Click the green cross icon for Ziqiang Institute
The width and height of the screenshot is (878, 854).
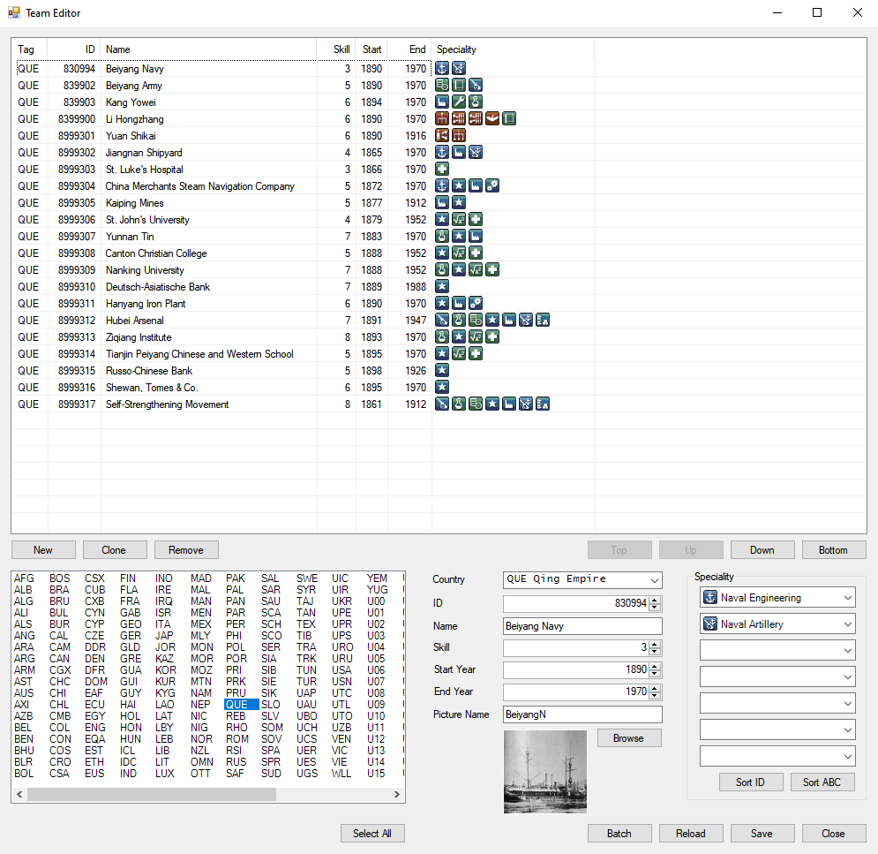tap(492, 337)
